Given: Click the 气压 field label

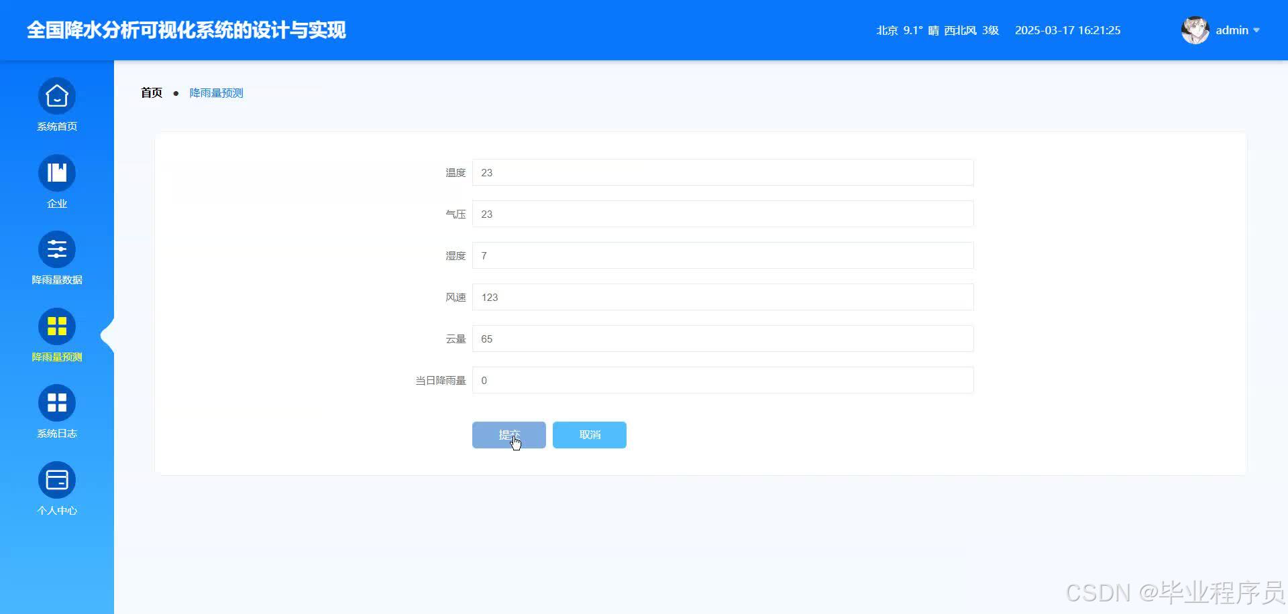Looking at the screenshot, I should click(x=455, y=214).
